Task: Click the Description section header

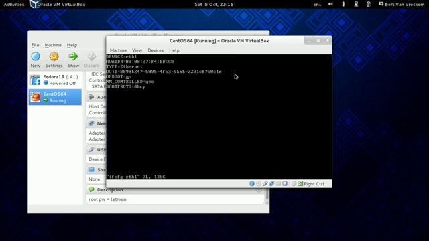Action: pyautogui.click(x=175, y=190)
